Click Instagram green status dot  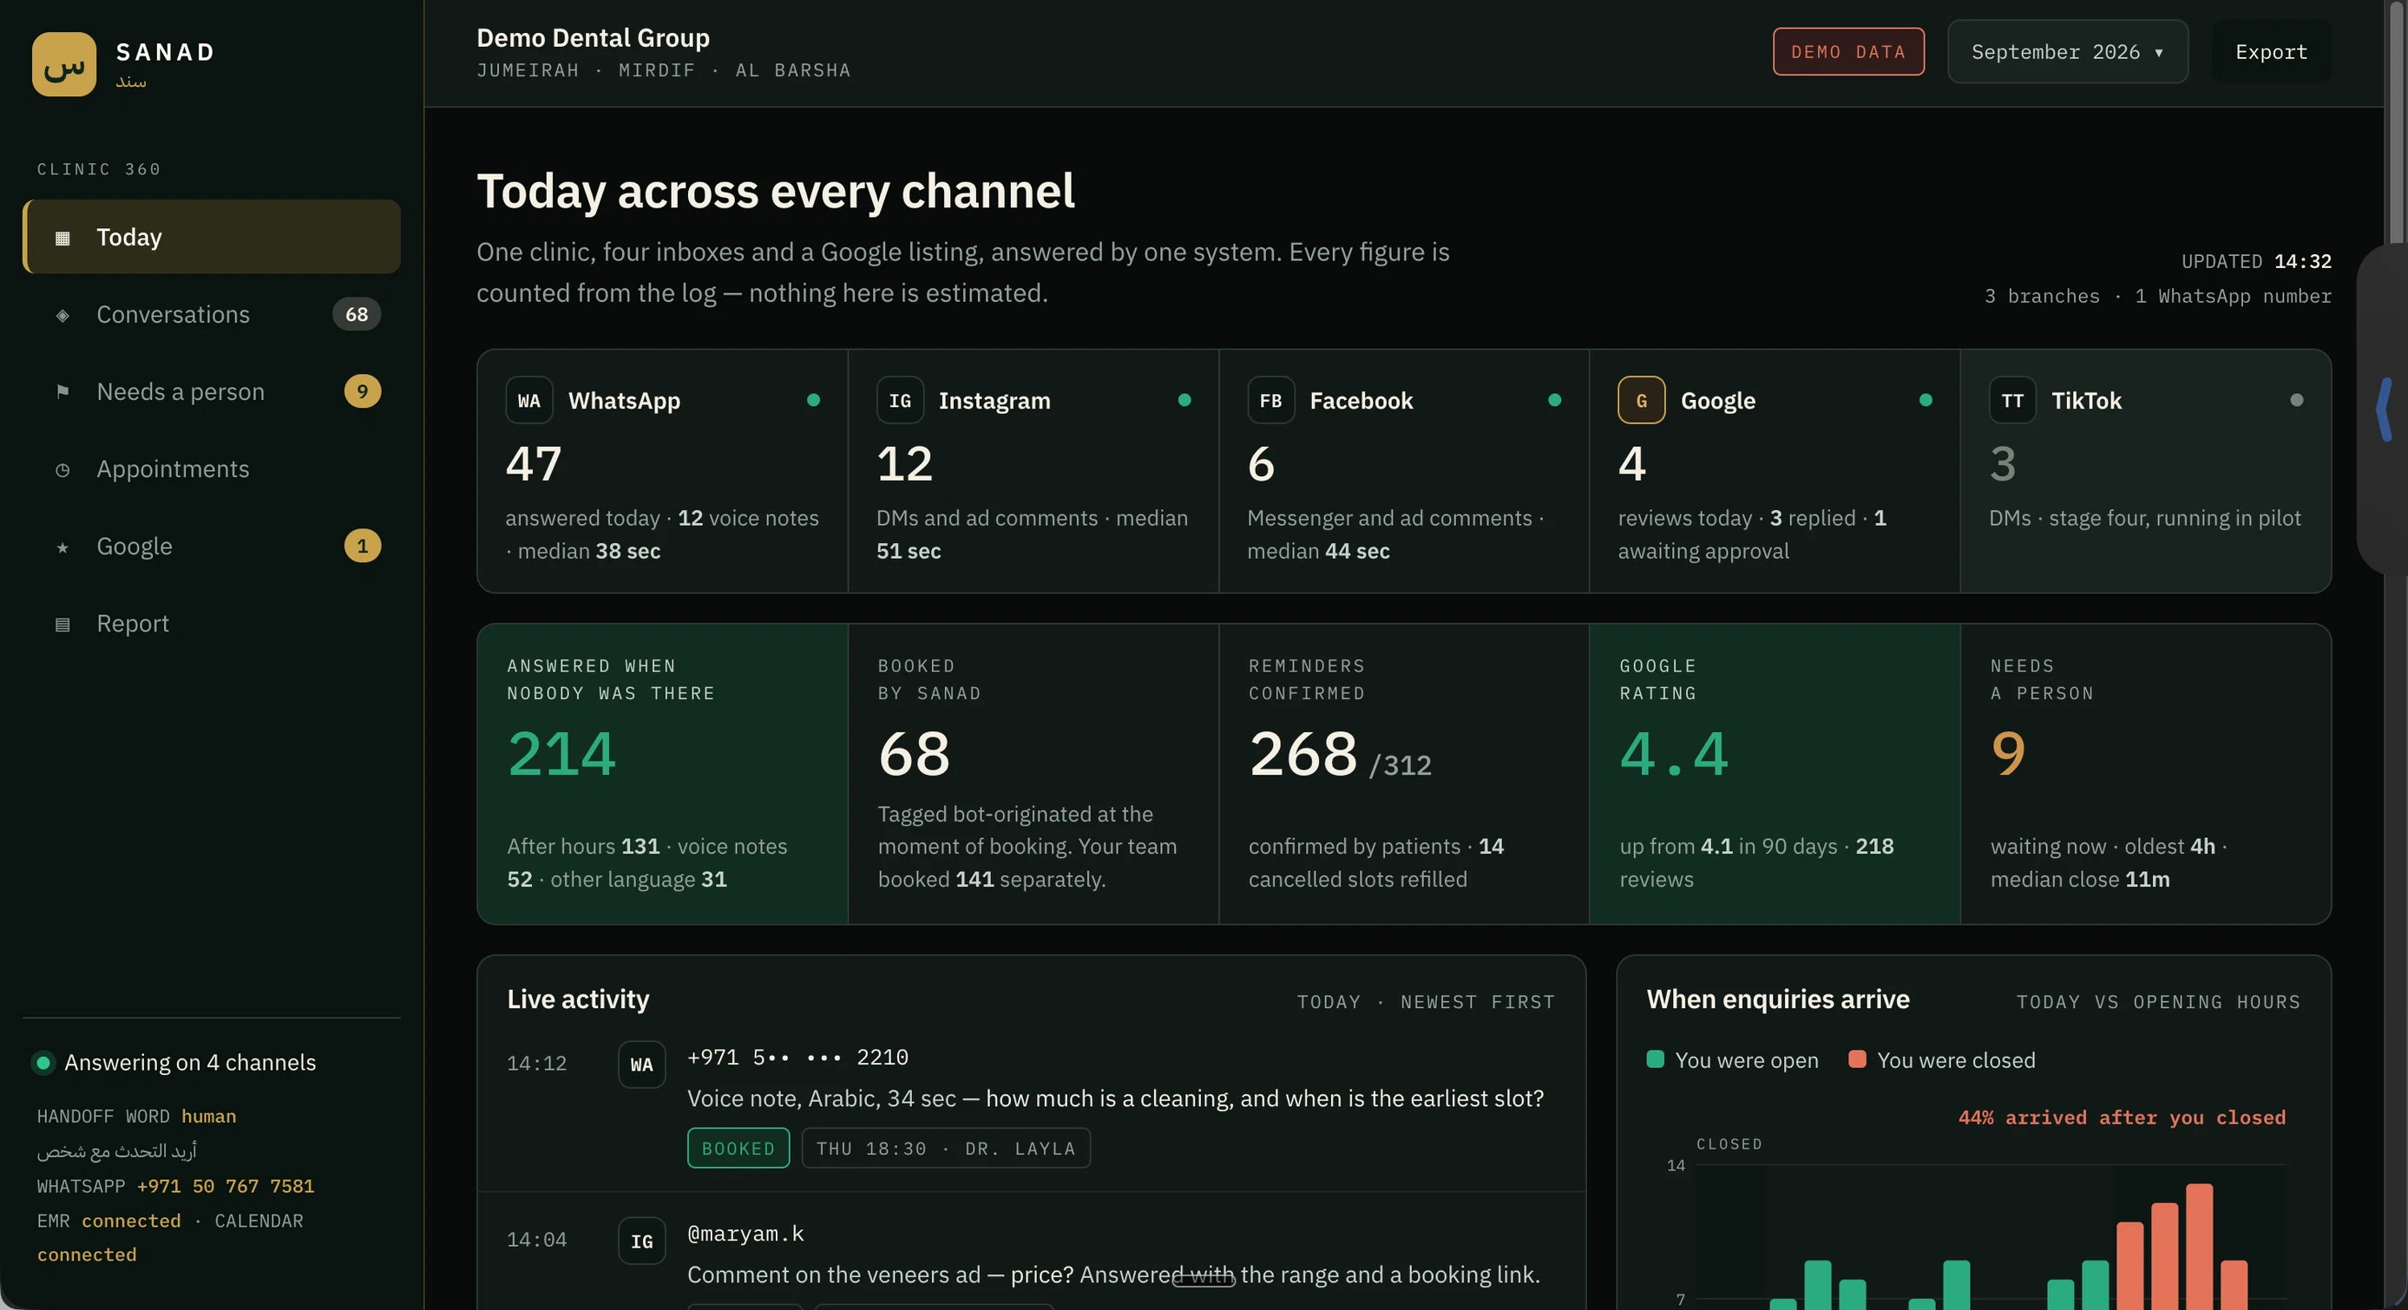(x=1184, y=400)
